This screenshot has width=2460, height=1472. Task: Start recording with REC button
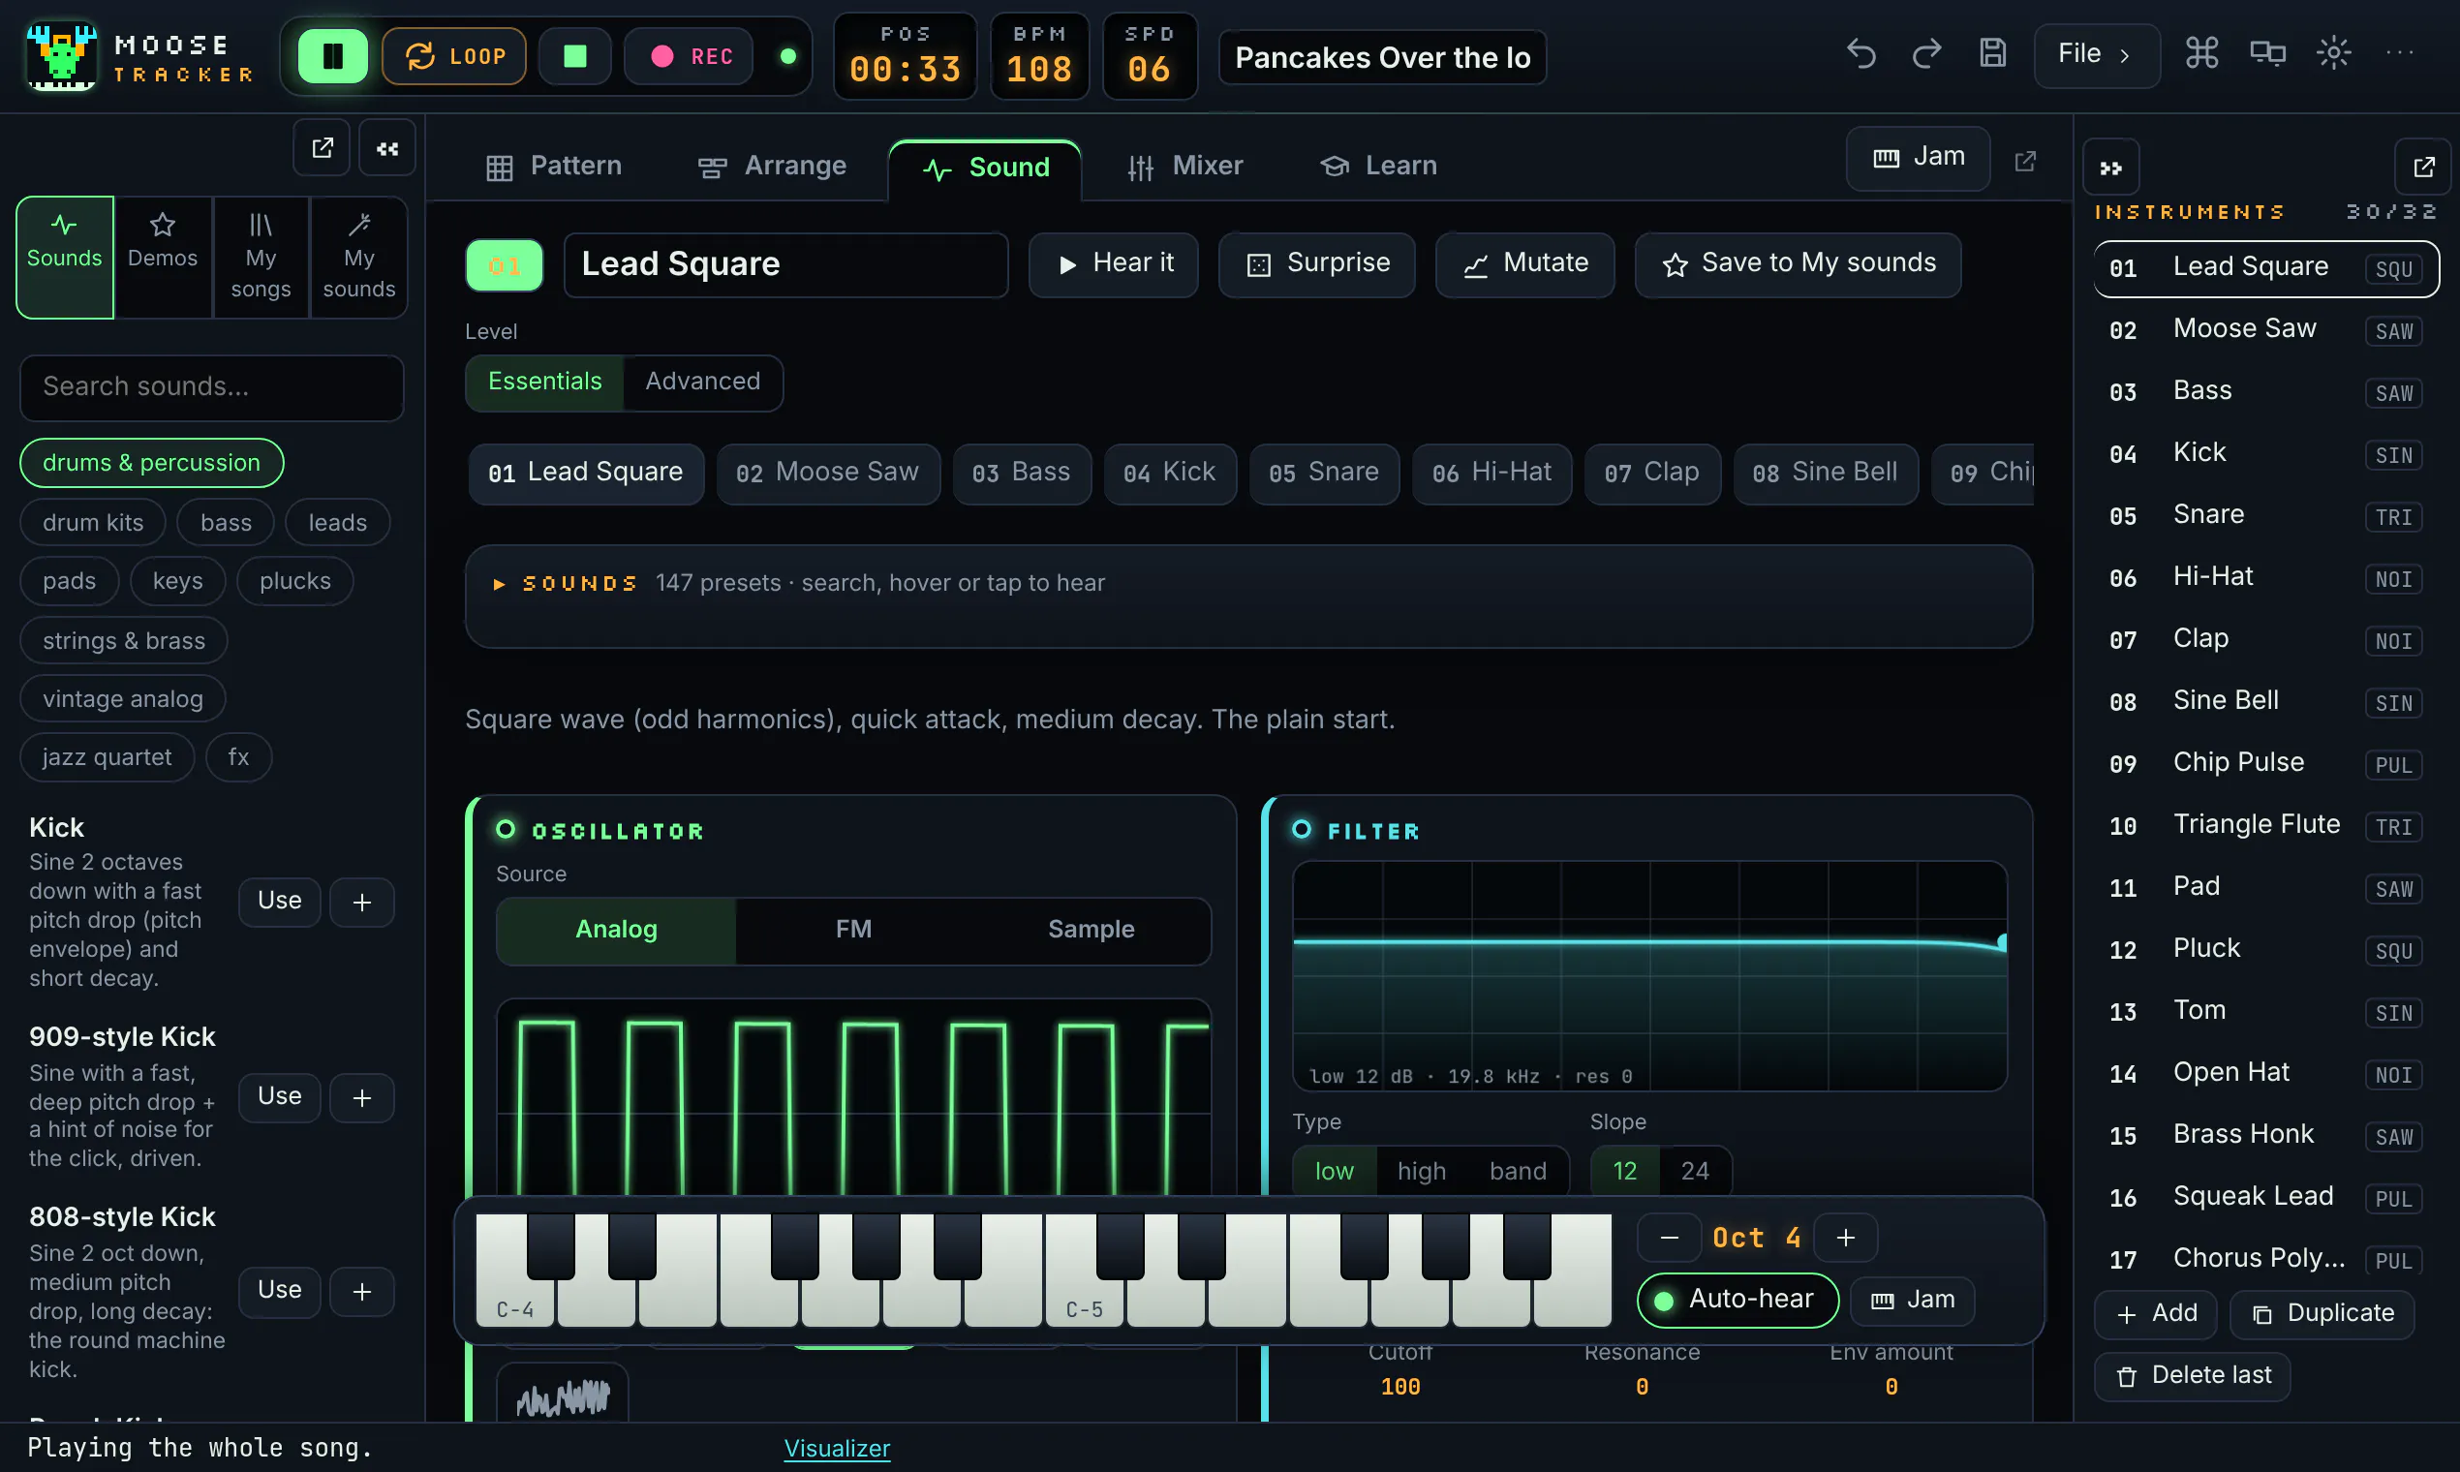click(x=690, y=55)
